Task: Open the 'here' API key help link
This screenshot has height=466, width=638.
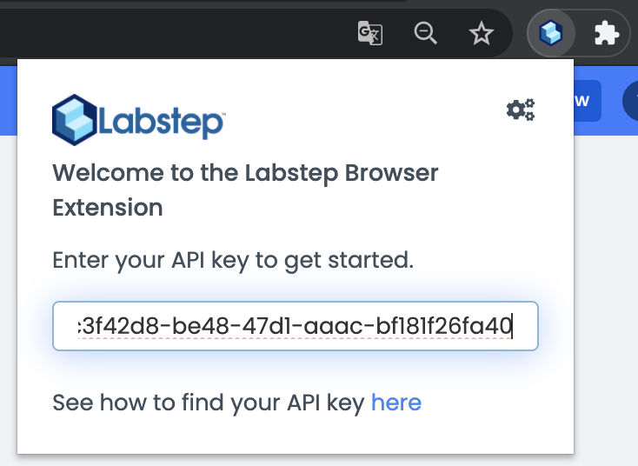Action: point(395,403)
